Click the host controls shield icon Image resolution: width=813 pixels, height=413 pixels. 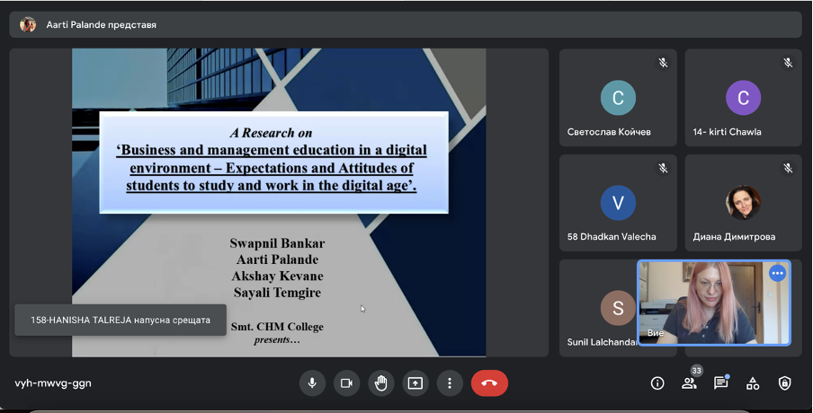coord(784,383)
